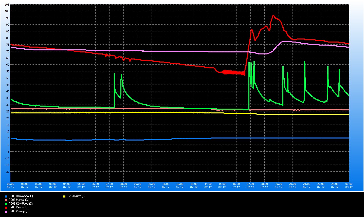Click the 0 value on temperature axis
Image resolution: width=364 pixels, height=217 pixels.
click(x=8, y=145)
